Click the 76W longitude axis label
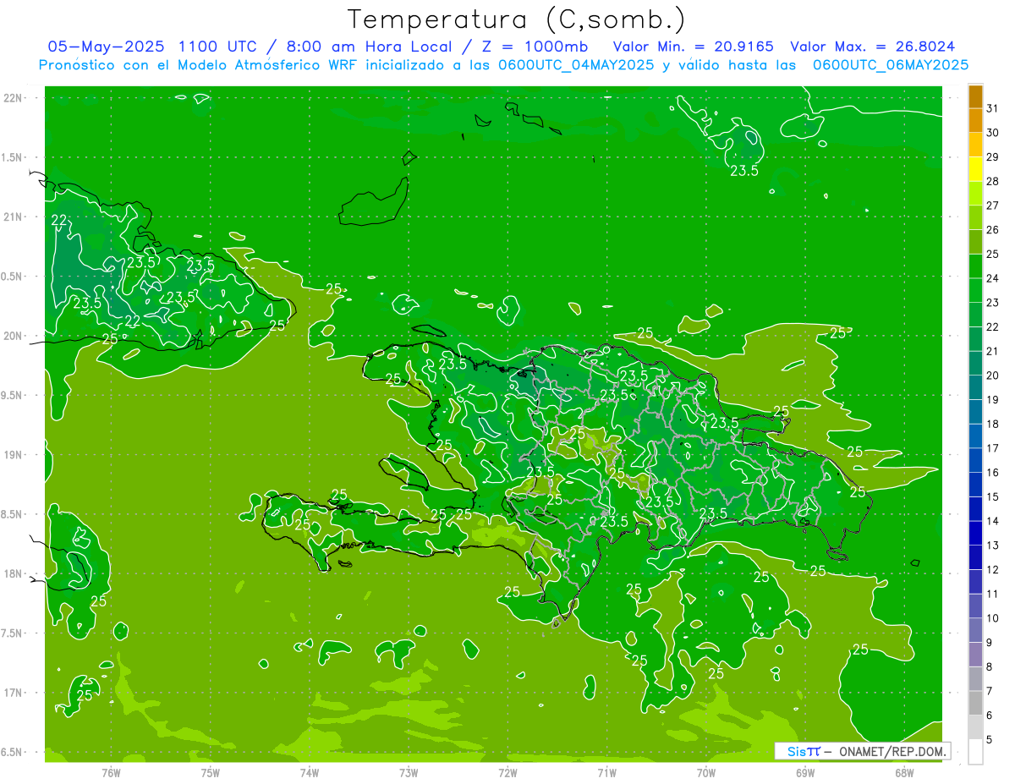 (111, 773)
